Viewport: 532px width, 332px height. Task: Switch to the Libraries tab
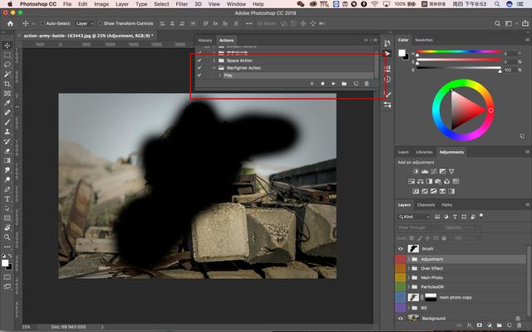424,152
